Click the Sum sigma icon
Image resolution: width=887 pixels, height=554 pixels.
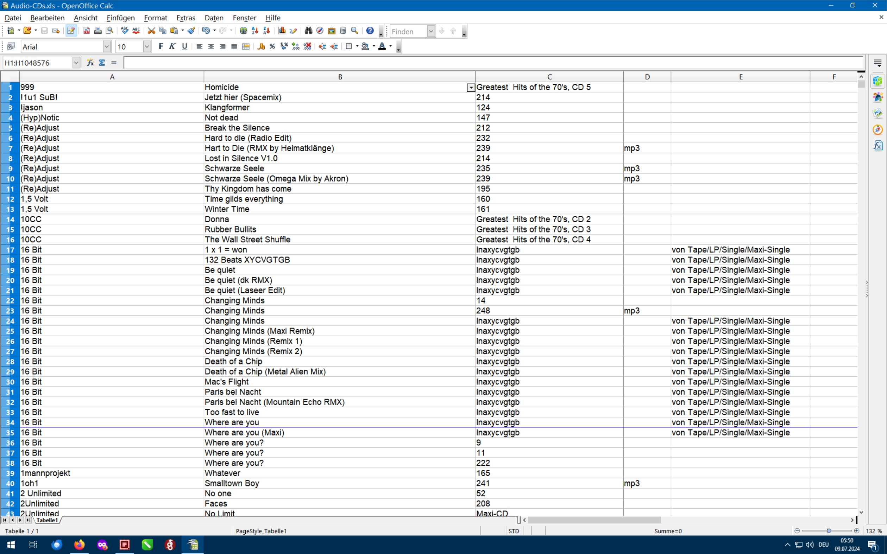point(102,63)
